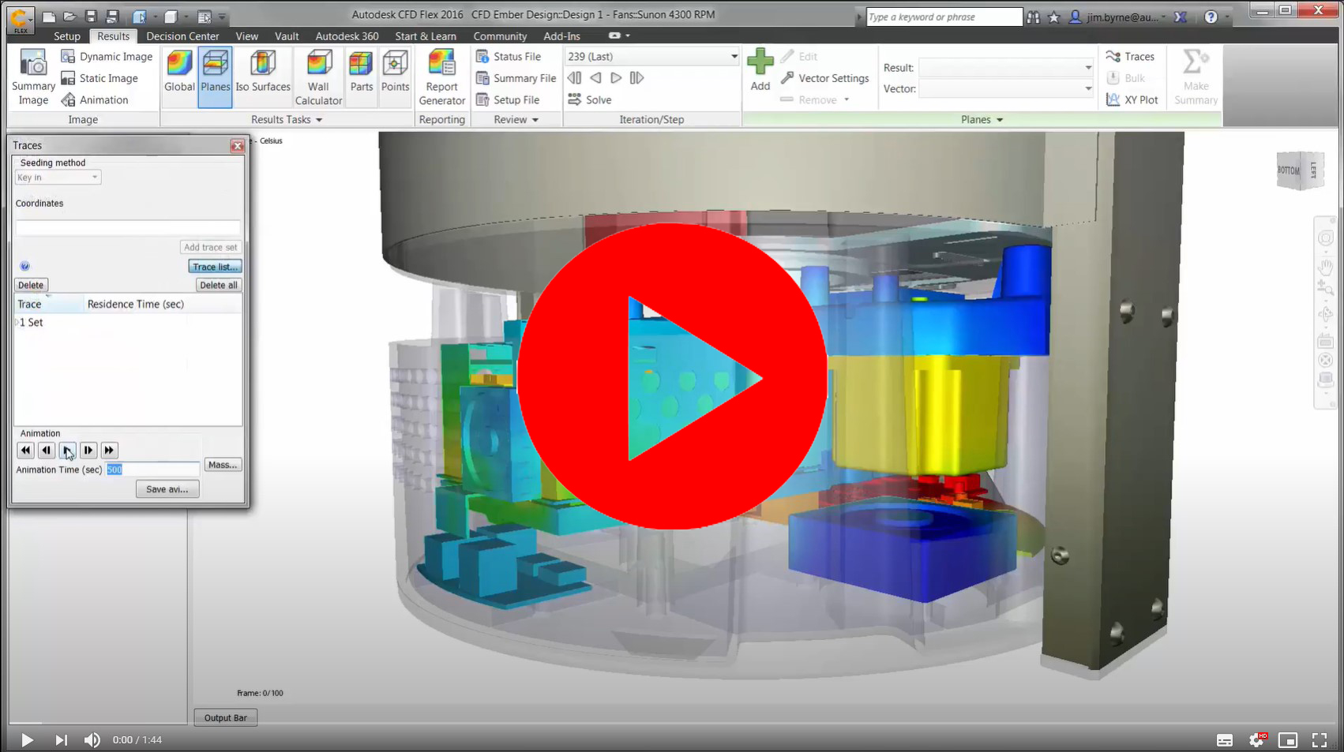Open the Key in seeding method dropdown
This screenshot has width=1344, height=752.
click(x=58, y=178)
